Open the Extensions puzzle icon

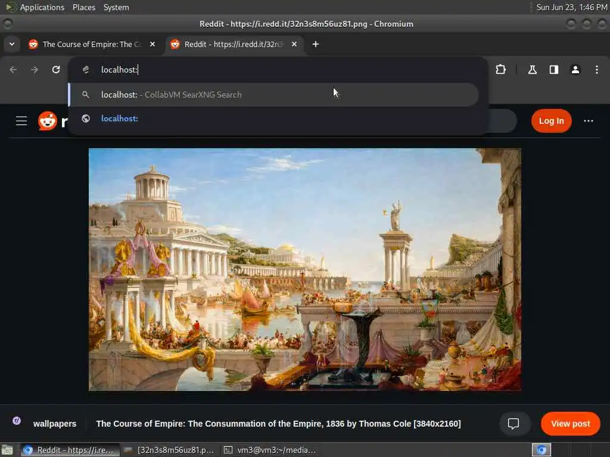[500, 70]
